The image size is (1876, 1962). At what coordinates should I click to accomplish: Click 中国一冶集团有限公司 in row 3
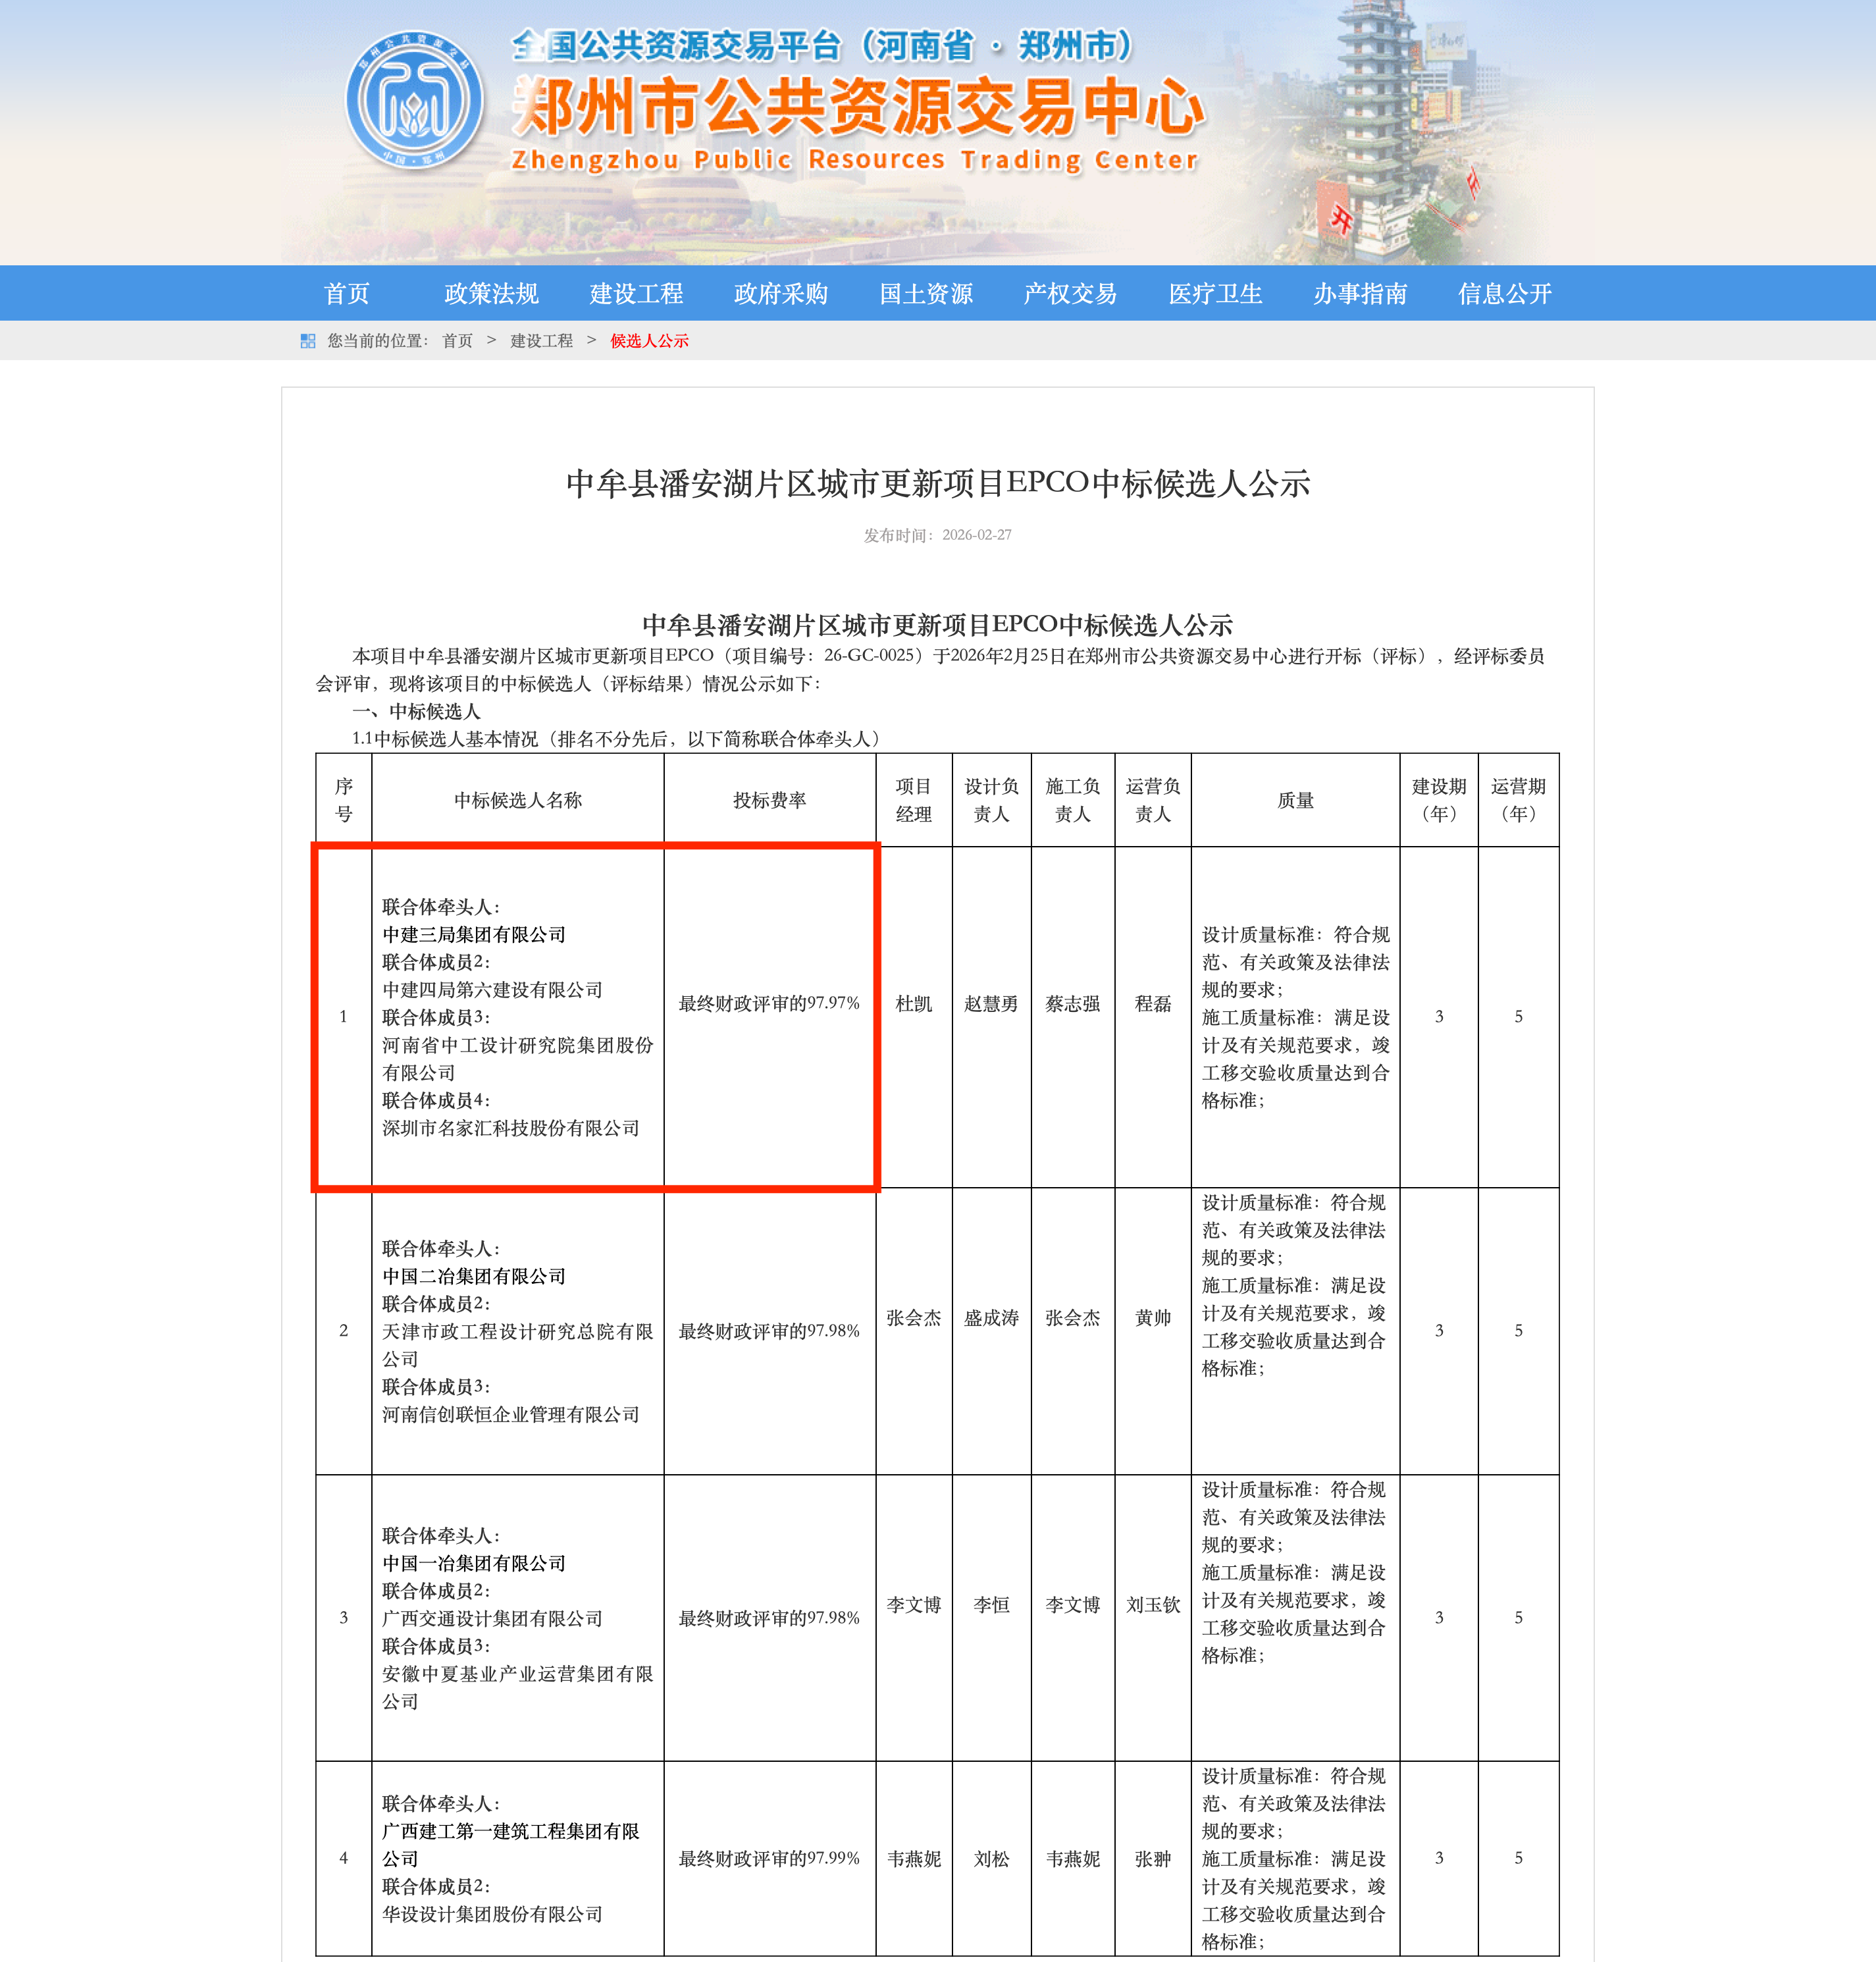(x=474, y=1563)
